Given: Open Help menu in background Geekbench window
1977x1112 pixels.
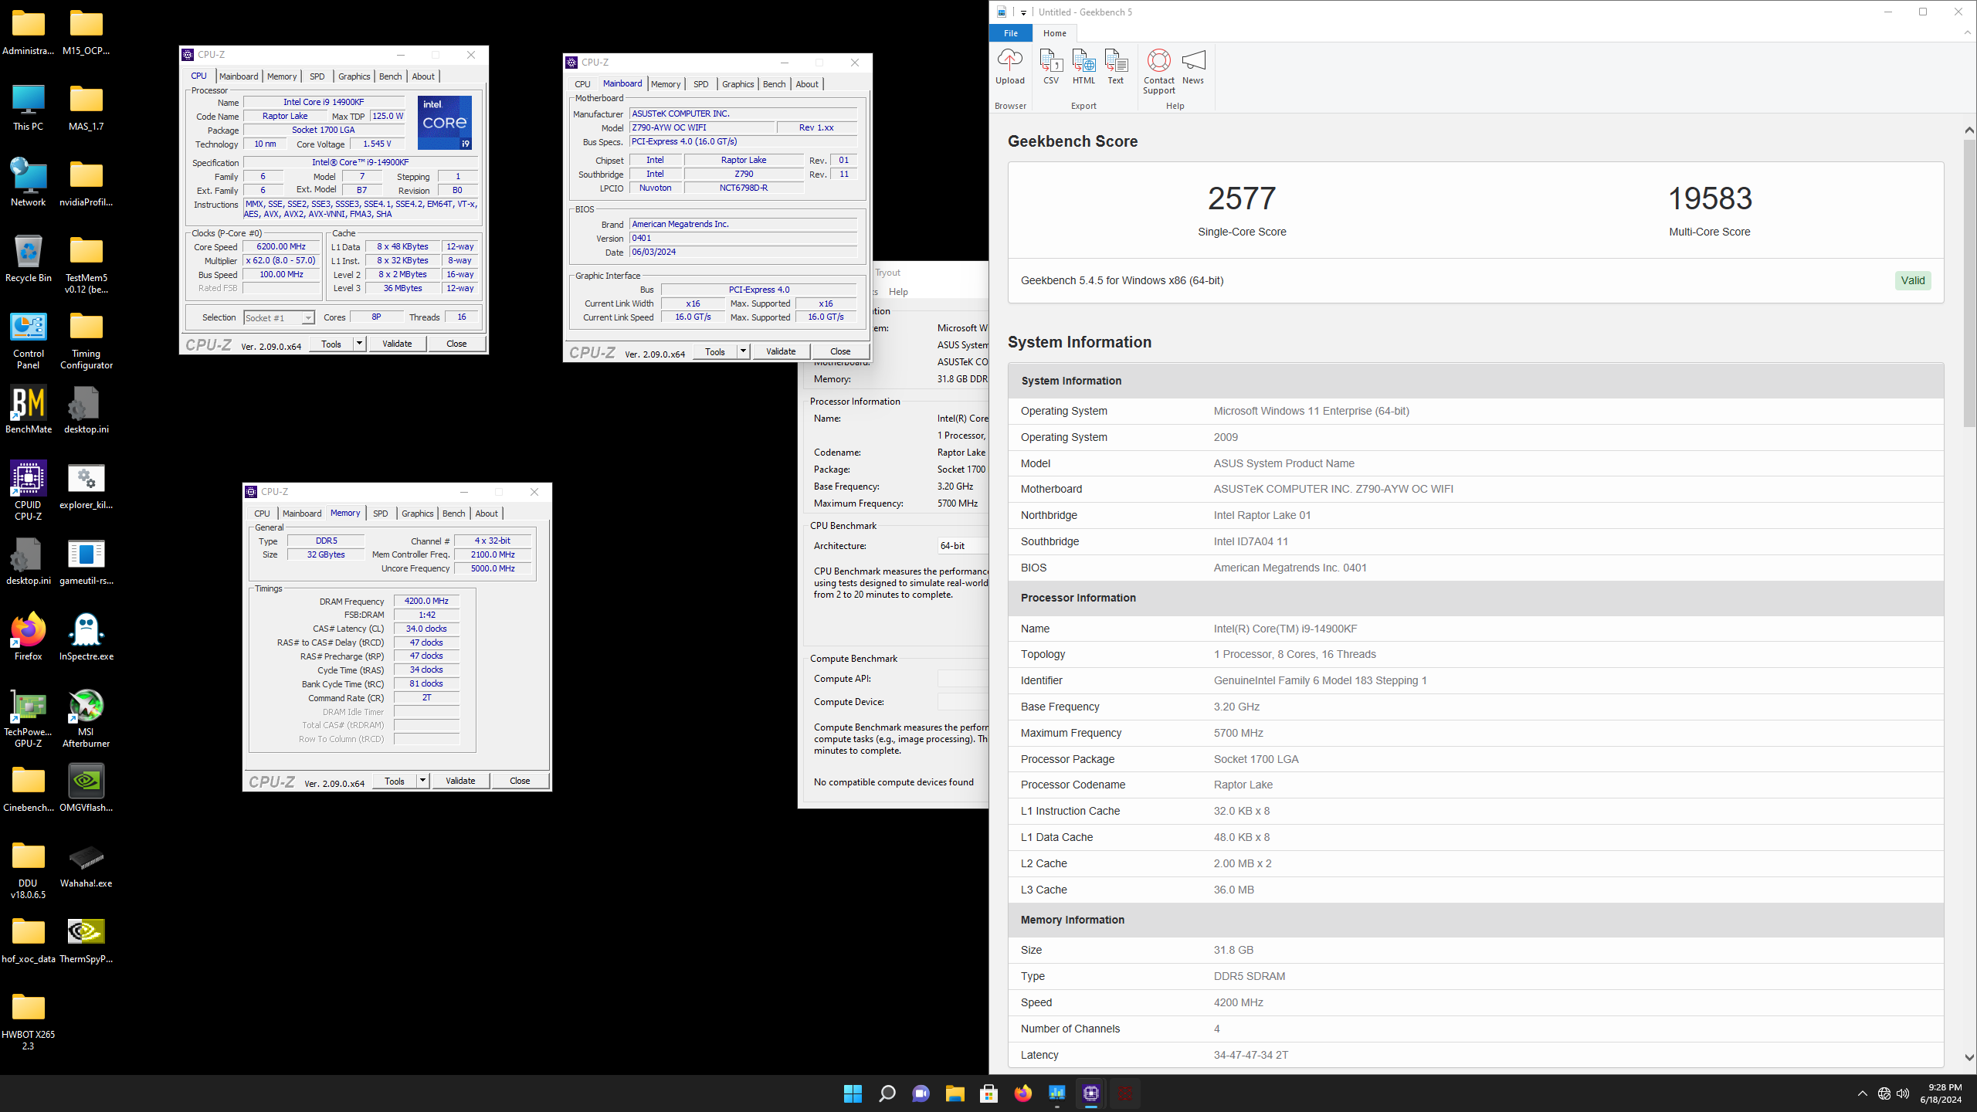Looking at the screenshot, I should 898,292.
